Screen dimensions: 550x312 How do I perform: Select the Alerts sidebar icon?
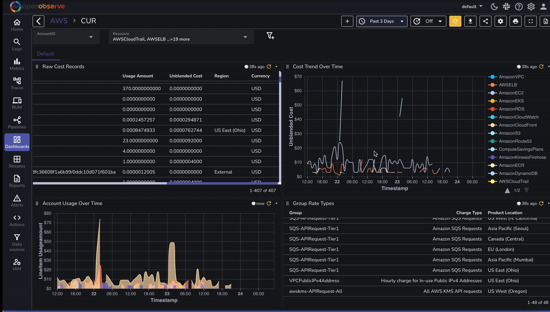[x=17, y=200]
